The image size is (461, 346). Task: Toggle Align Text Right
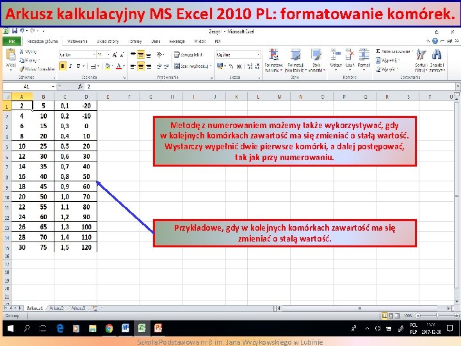[x=149, y=67]
